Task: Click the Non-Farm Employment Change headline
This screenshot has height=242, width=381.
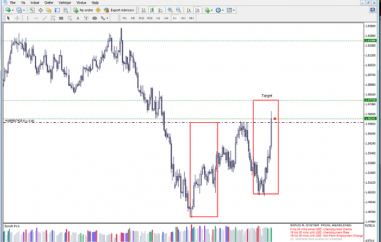Action: 326,236
